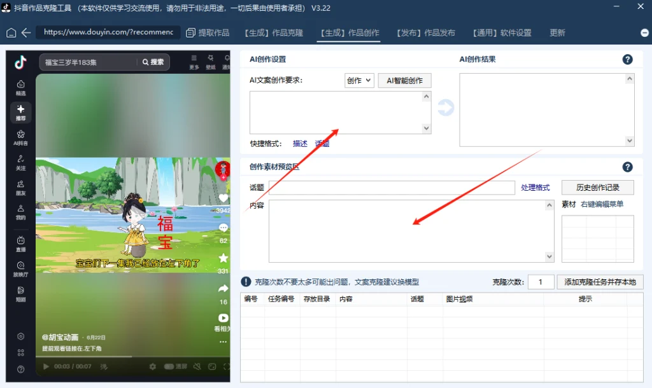Click up arrow of AI创作结果 scrollbar

pos(630,79)
